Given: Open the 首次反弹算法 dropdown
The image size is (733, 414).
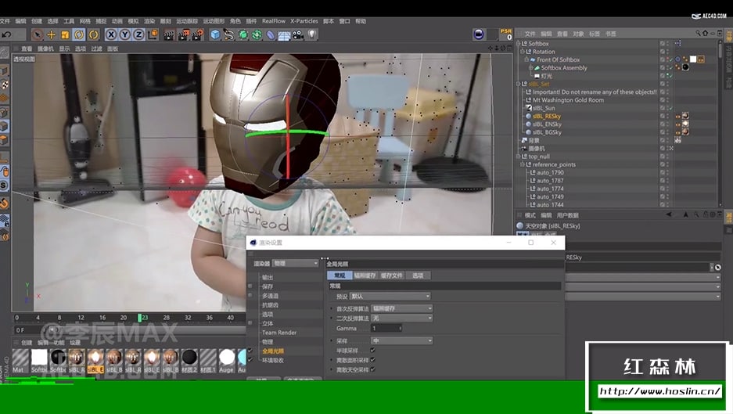Looking at the screenshot, I should 401,308.
